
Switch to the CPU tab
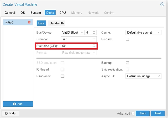click(x=62, y=13)
